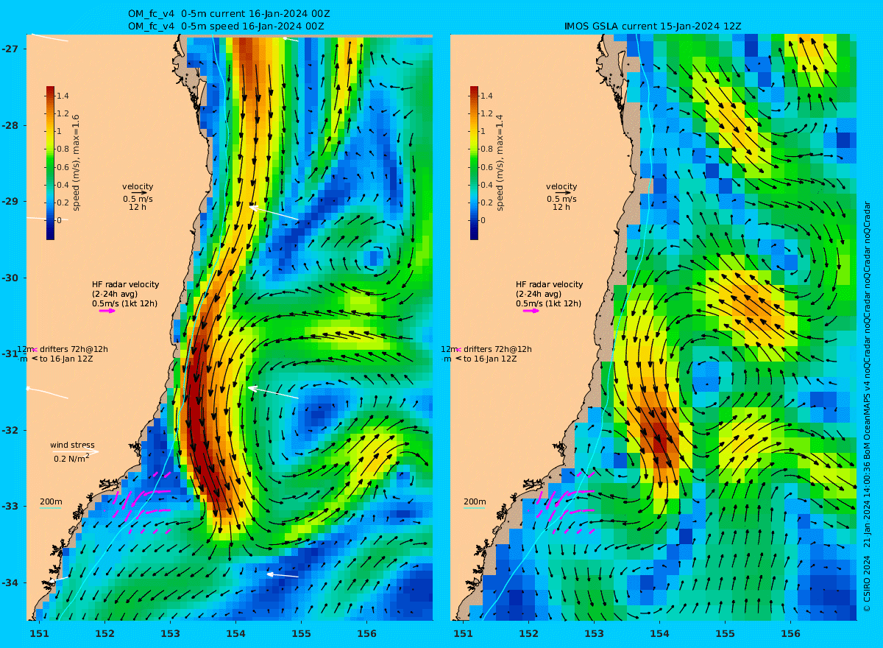The height and width of the screenshot is (648, 883).
Task: Click 'to 16-Jan 12Z' text in left map
Action: click(x=66, y=359)
